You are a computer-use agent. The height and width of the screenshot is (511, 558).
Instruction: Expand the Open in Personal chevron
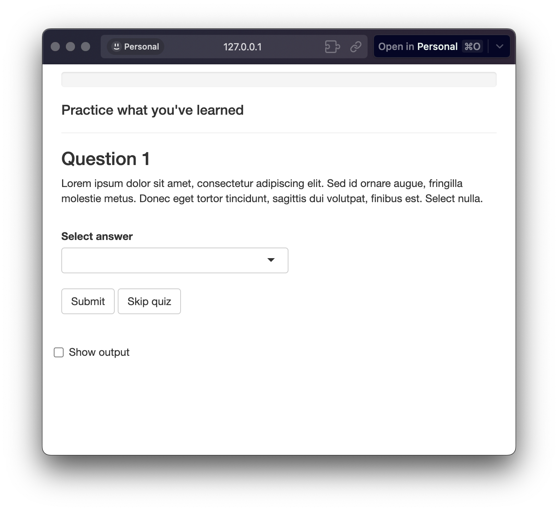499,47
